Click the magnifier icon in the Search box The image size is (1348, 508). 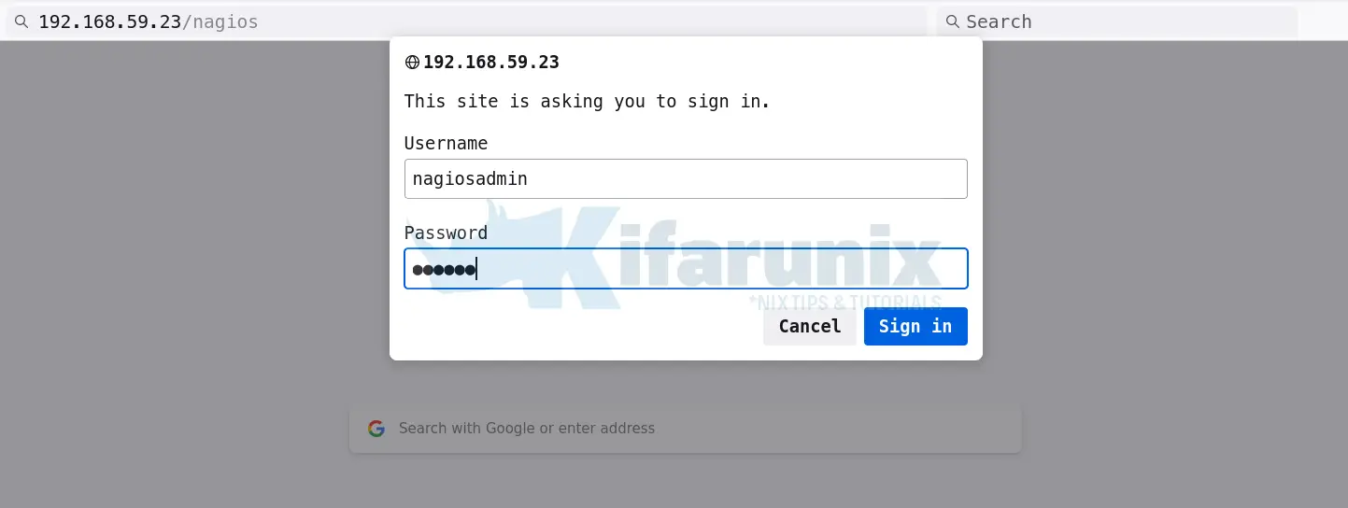point(952,21)
